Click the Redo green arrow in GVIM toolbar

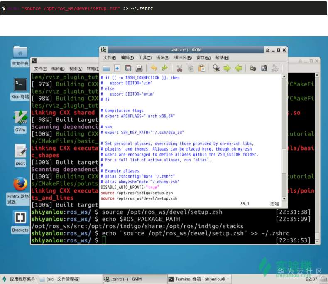tap(165, 68)
